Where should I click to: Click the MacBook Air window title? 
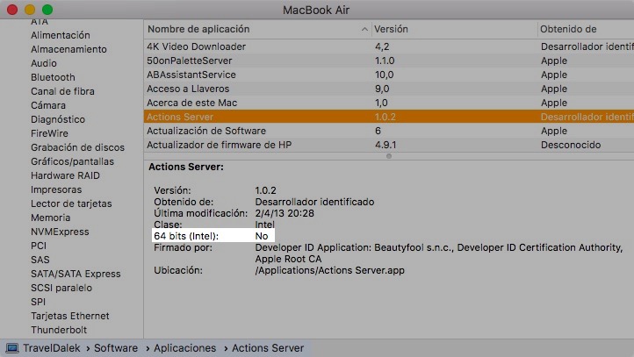click(316, 10)
